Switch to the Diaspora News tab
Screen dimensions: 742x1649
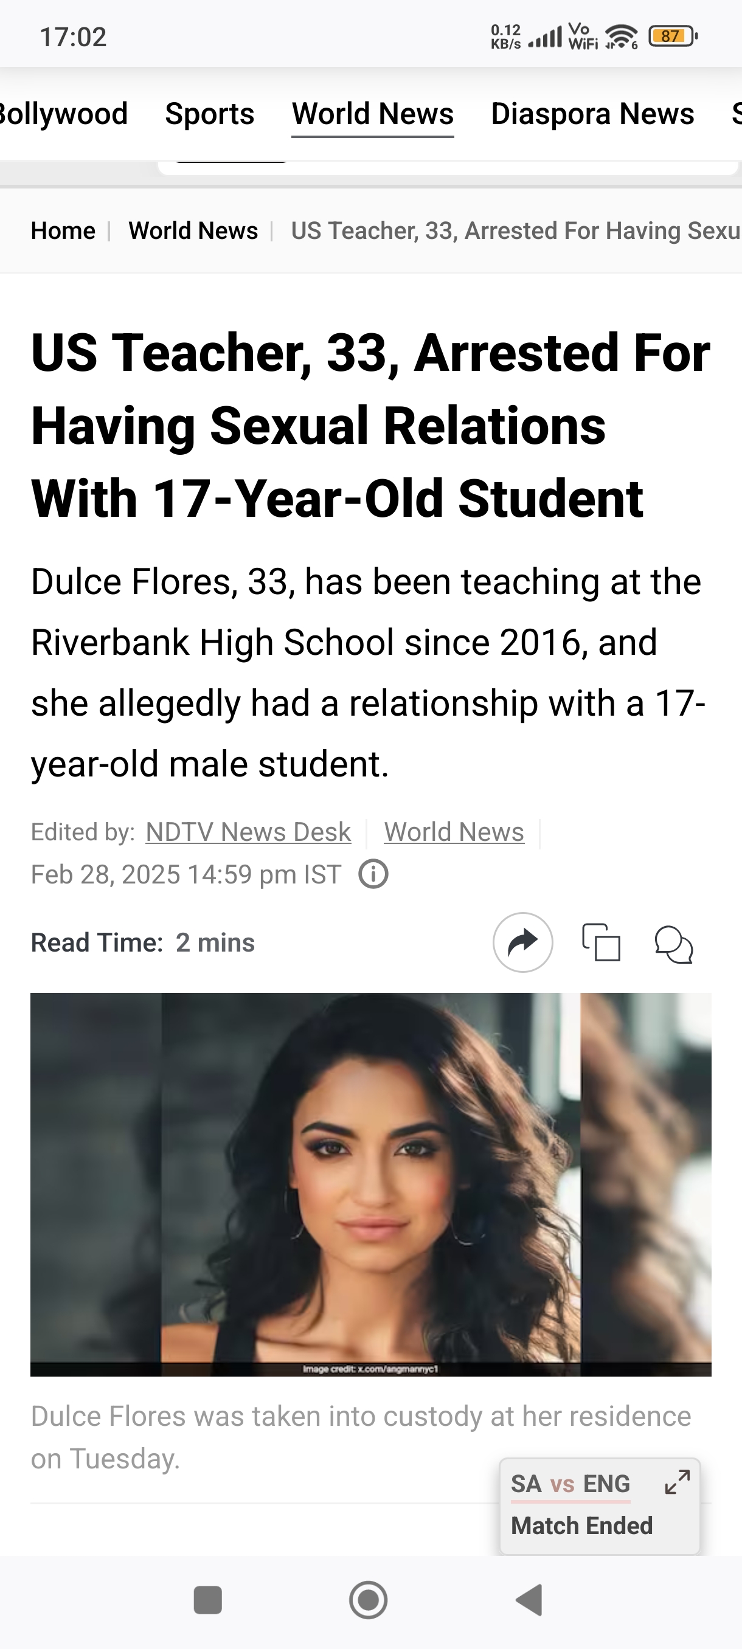click(592, 114)
